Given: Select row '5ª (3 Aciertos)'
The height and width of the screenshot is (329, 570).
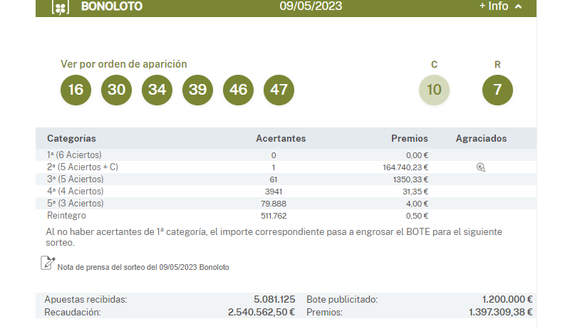Looking at the screenshot, I should click(286, 204).
